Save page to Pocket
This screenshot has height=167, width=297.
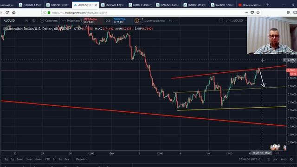pos(252,13)
